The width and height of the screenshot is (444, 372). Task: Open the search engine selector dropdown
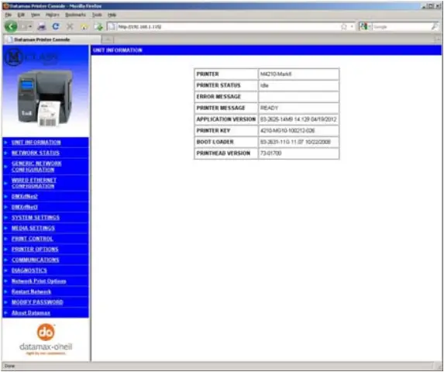[x=365, y=26]
